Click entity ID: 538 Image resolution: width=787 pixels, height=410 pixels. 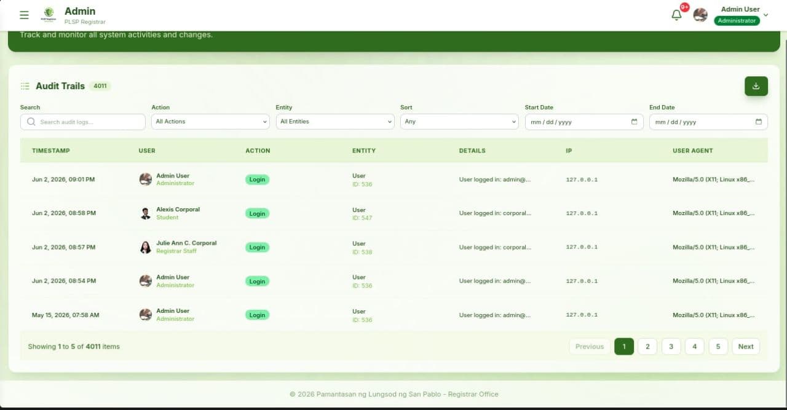coord(362,252)
